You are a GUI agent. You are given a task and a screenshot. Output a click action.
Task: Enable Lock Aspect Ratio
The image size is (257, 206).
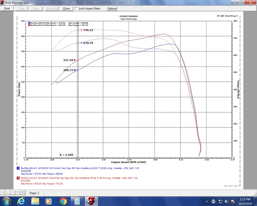(x=76, y=9)
